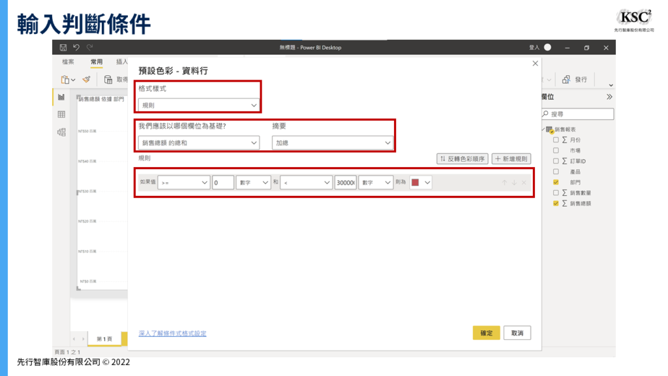
Task: Click the undo arrow icon
Action: pyautogui.click(x=76, y=47)
